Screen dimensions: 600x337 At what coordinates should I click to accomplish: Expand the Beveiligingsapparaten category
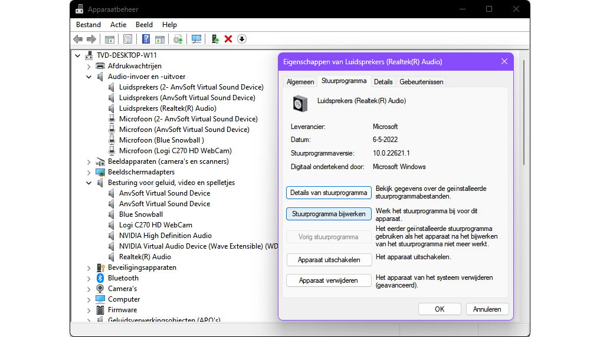pos(88,268)
